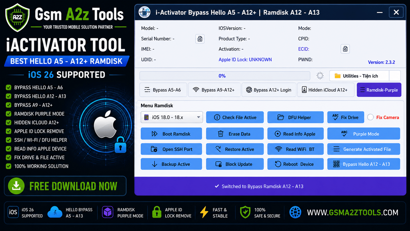Click Generate Activated File button
This screenshot has width=410, height=231.
pos(364,149)
